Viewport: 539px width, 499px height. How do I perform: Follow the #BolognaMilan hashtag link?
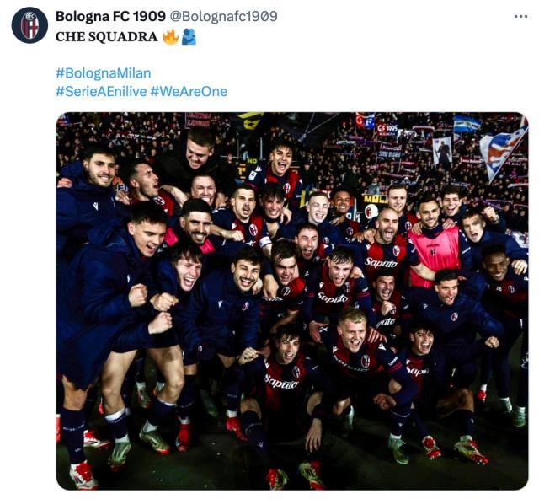coord(103,73)
